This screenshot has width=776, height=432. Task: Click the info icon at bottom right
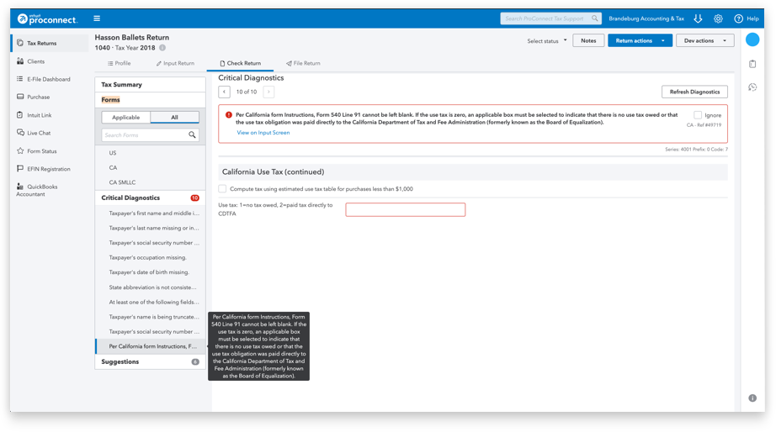pos(752,398)
